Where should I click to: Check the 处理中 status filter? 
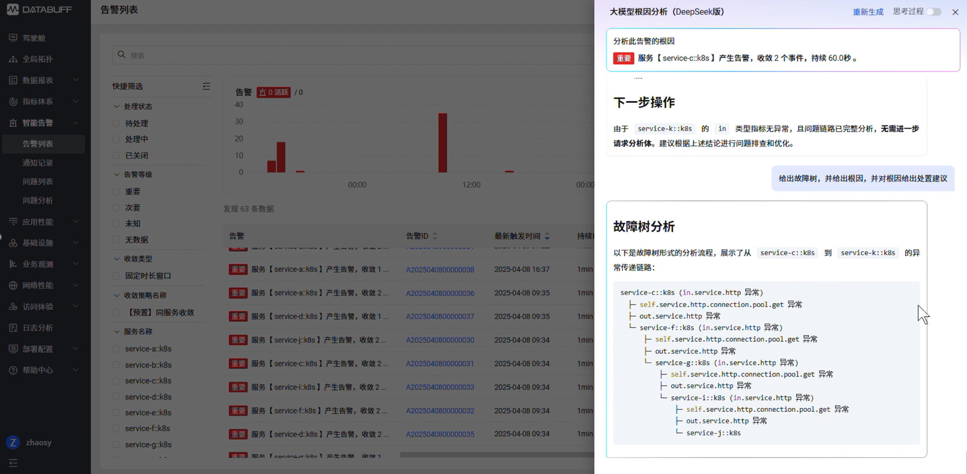[x=116, y=139]
